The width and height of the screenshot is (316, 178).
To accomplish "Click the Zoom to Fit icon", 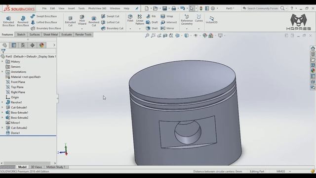I will click(147, 36).
